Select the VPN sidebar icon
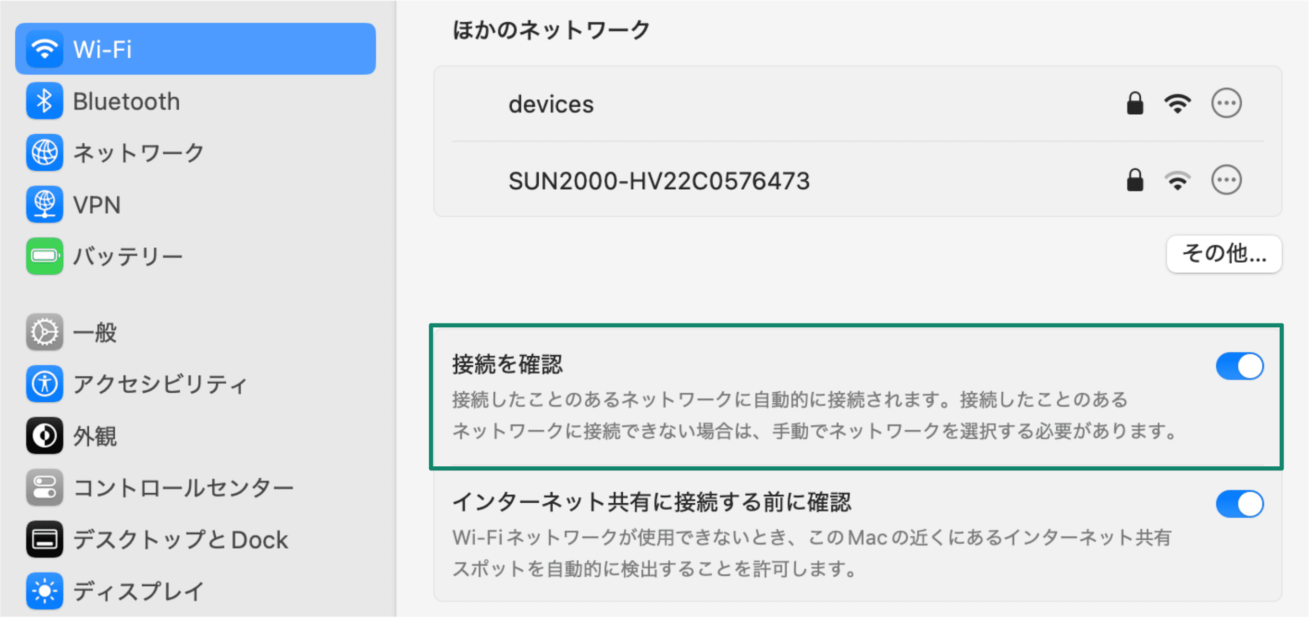1311x619 pixels. tap(44, 205)
